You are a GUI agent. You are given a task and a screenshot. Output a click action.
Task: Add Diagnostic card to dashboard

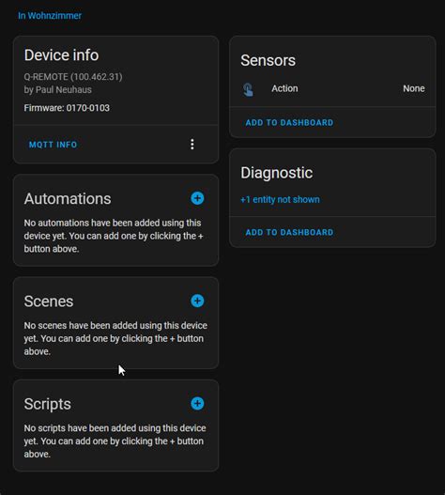click(x=289, y=232)
